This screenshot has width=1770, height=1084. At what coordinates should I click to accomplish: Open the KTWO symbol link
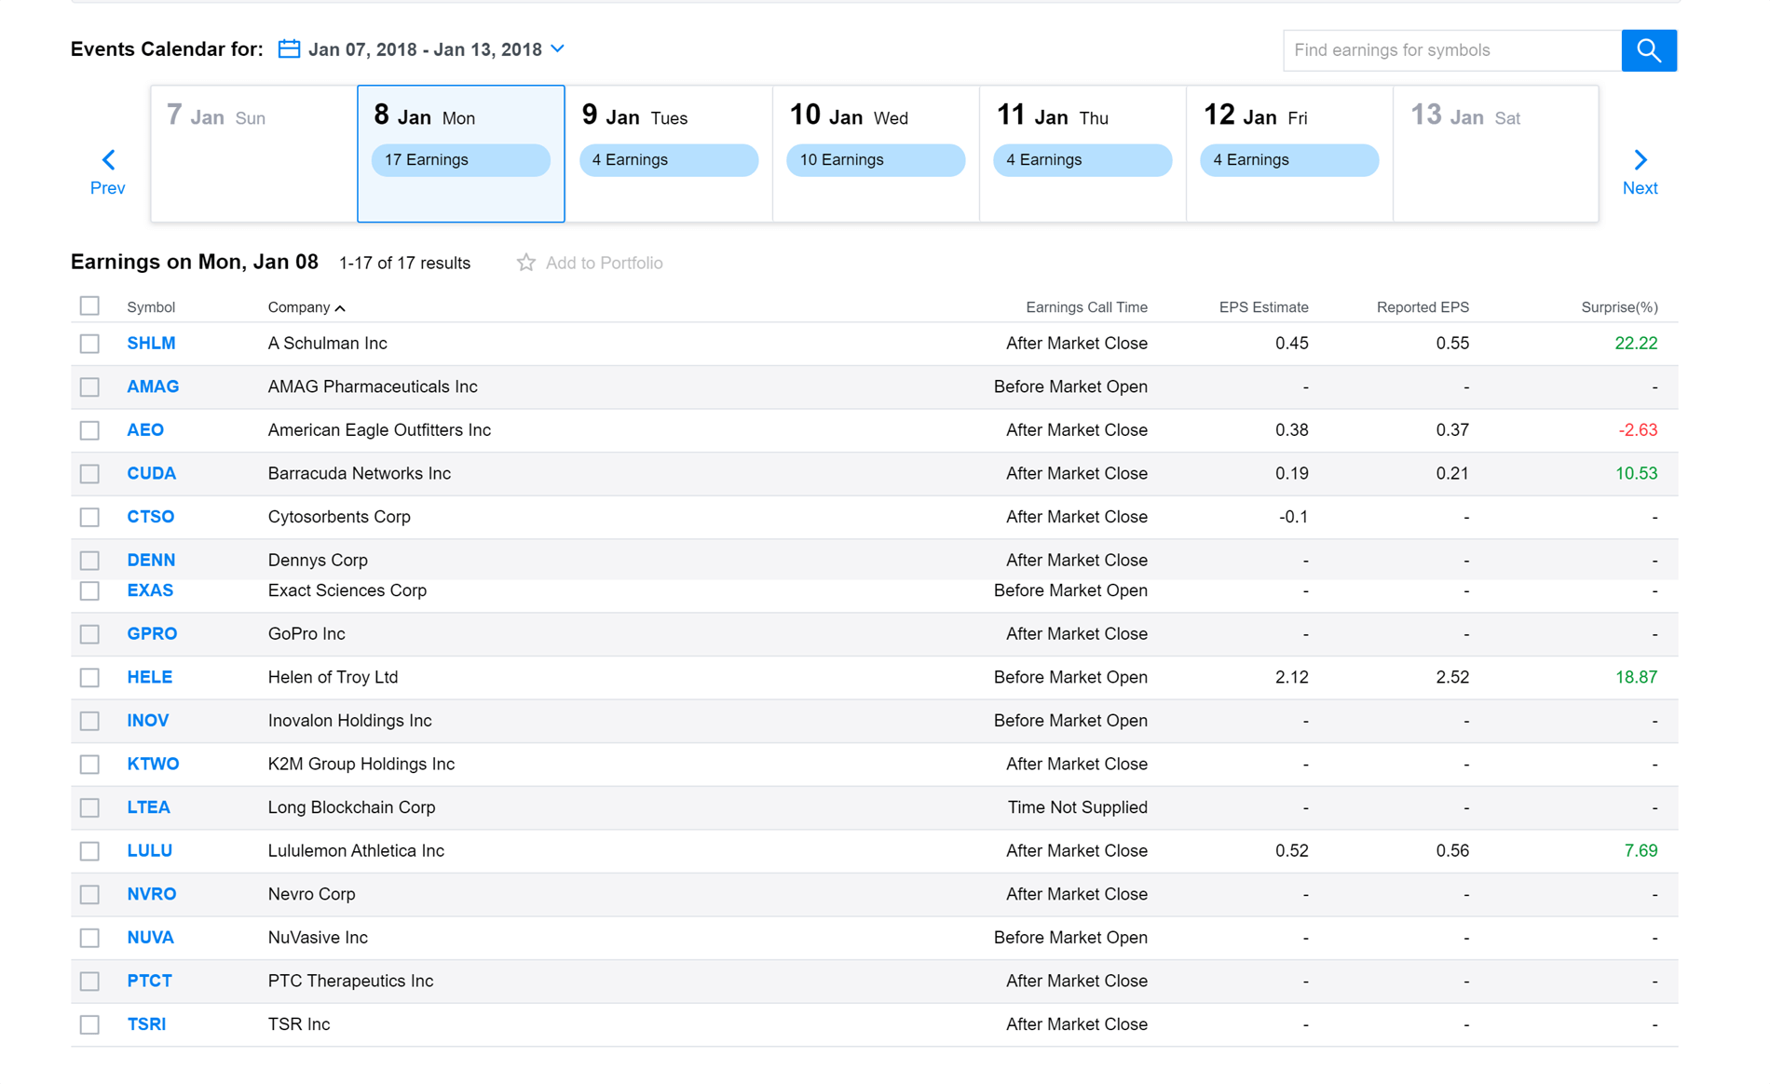click(x=153, y=765)
